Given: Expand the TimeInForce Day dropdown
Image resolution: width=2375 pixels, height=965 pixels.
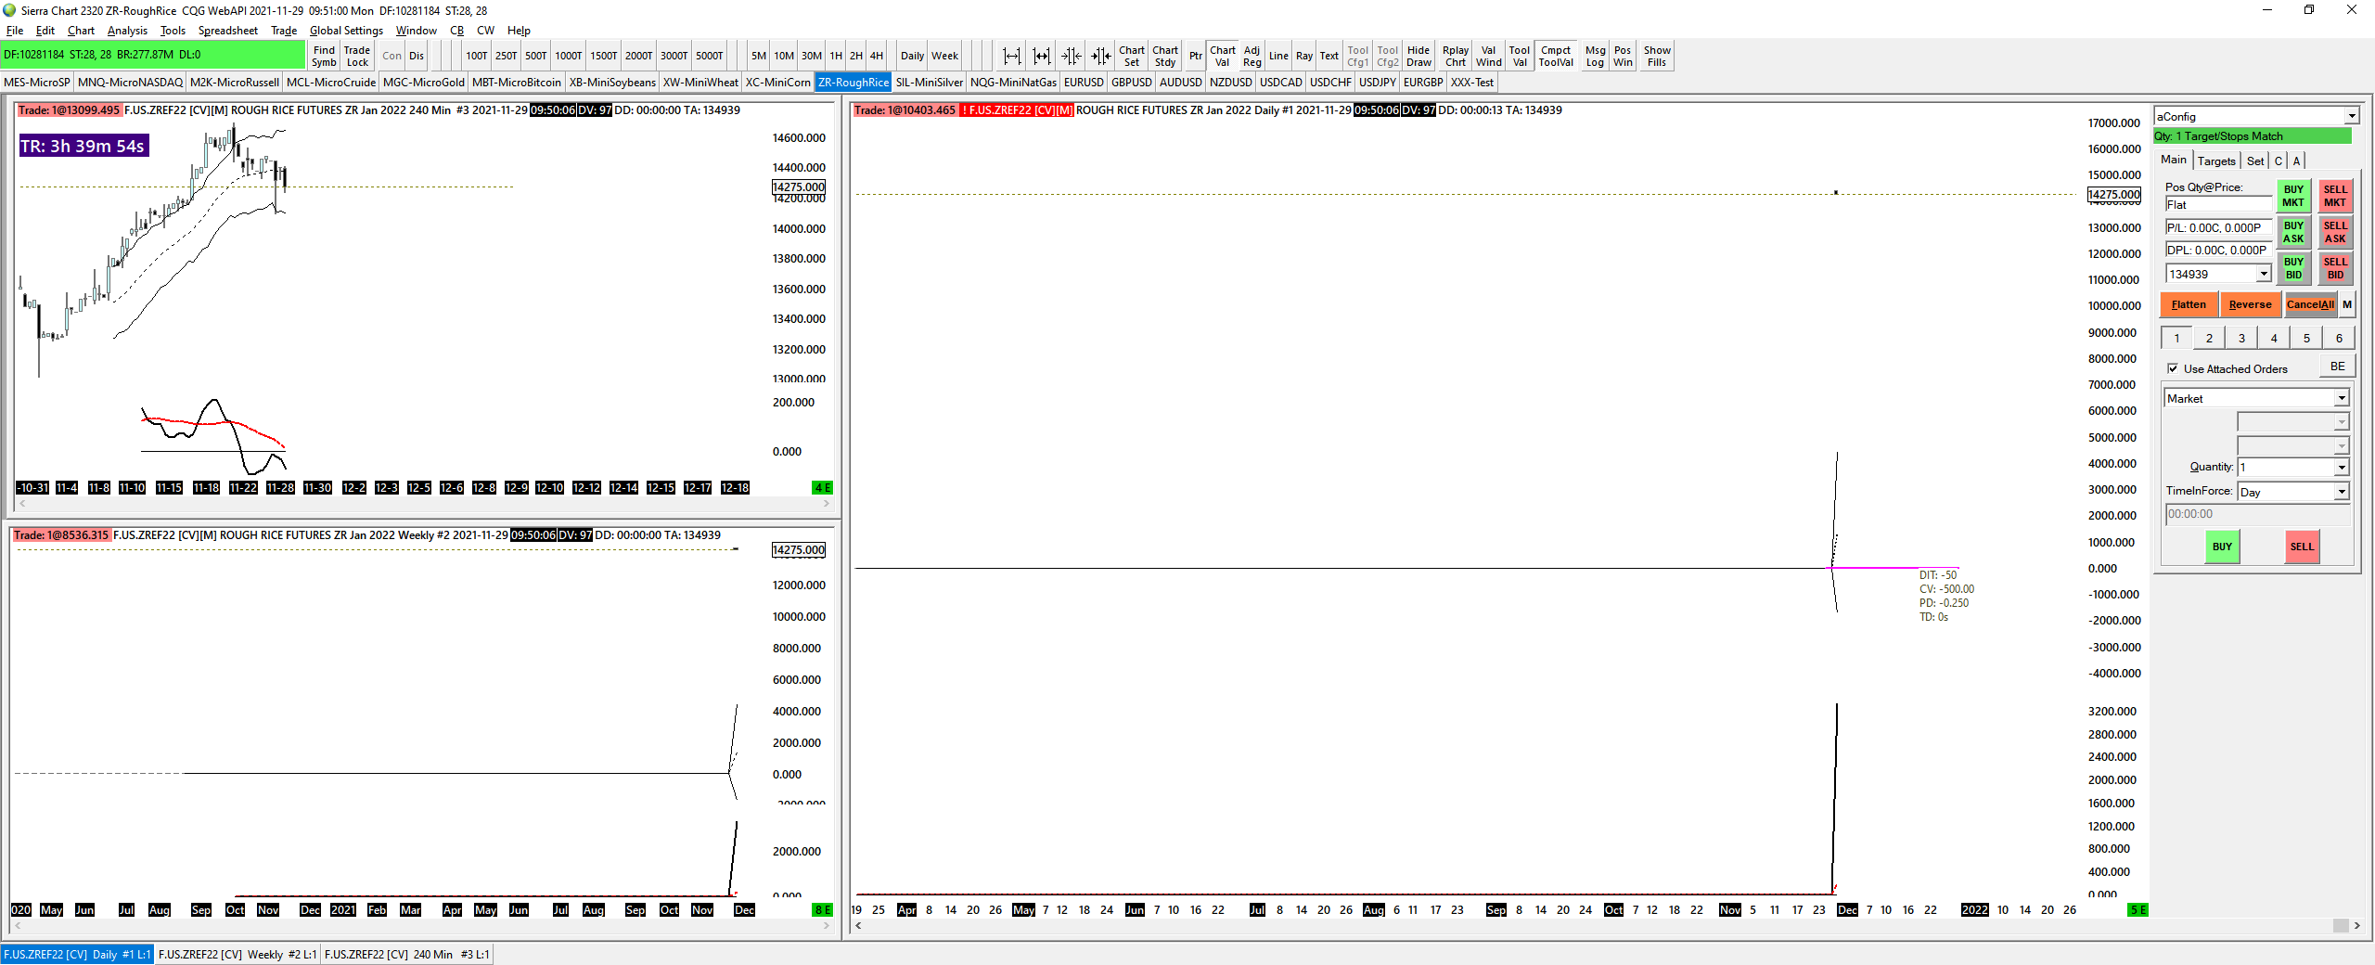Looking at the screenshot, I should (2342, 492).
